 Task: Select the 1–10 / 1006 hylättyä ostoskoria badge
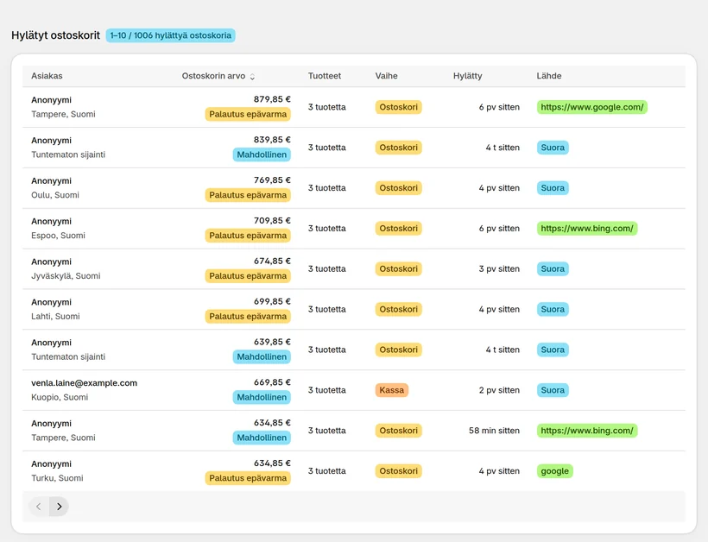pyautogui.click(x=171, y=35)
